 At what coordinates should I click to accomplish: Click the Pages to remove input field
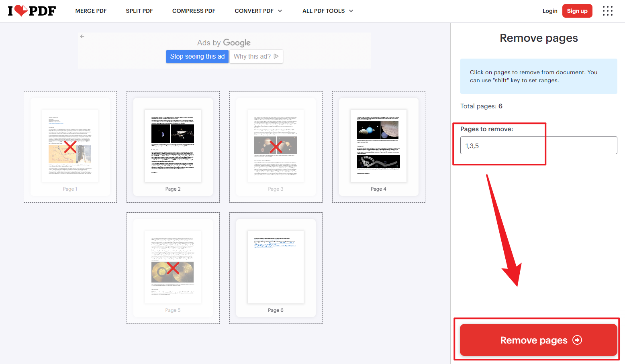point(538,145)
